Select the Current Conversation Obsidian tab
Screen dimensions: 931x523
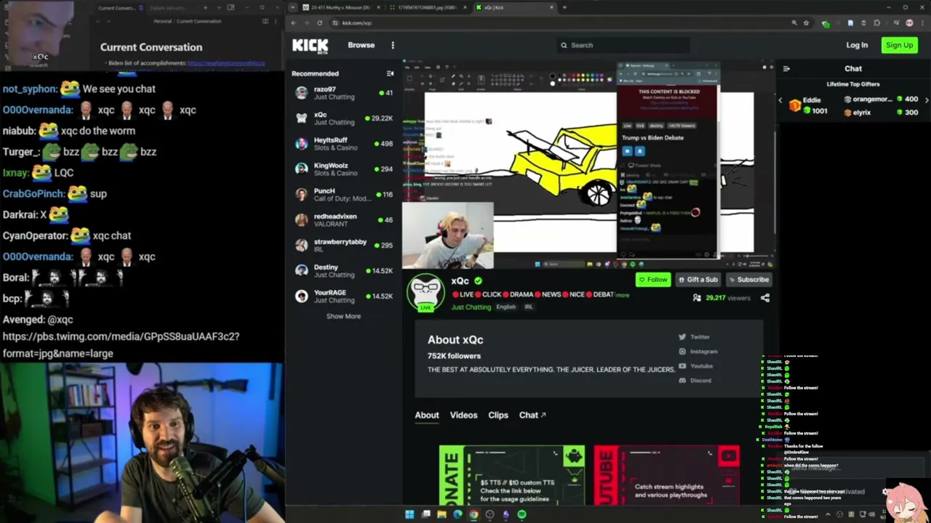coord(117,8)
